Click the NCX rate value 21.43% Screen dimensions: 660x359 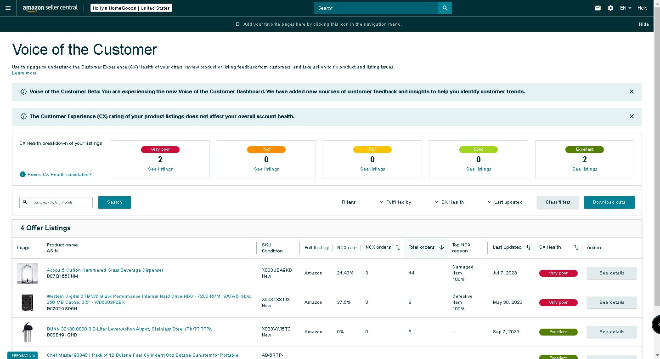[345, 273]
